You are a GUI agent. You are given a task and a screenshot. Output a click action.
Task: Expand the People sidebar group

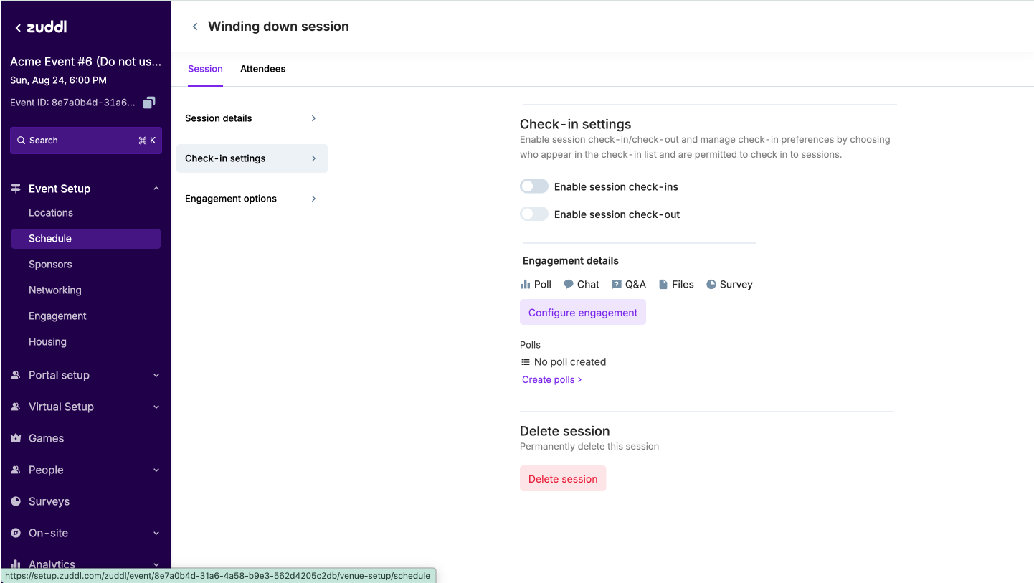156,470
